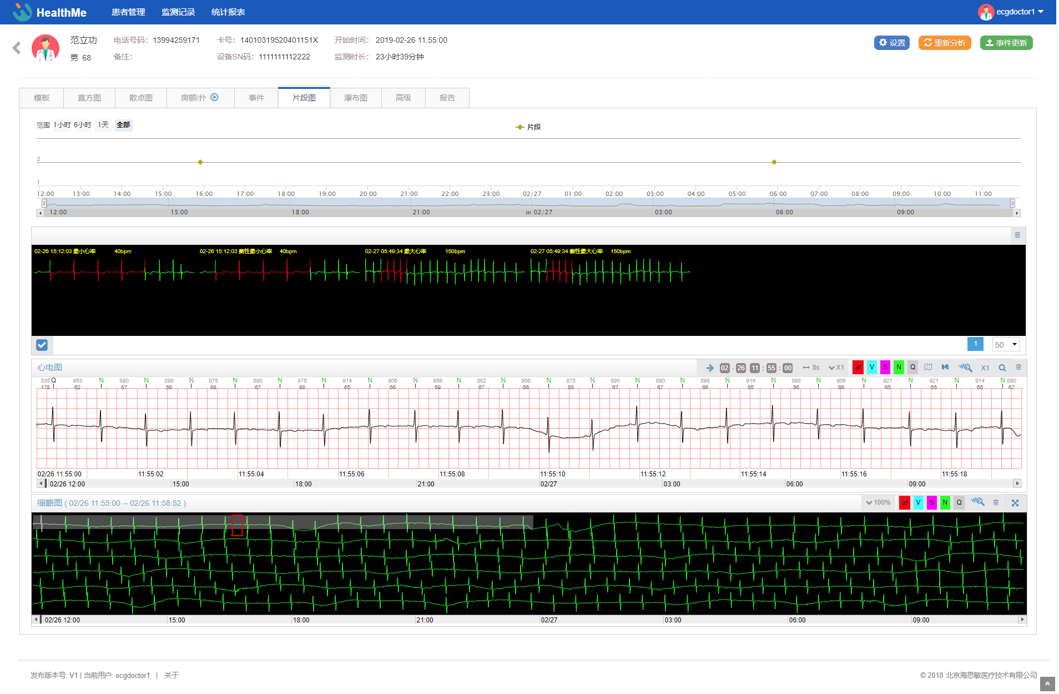The height and width of the screenshot is (694, 1059).
Task: Click the jump-to-time arrow icon
Action: (x=710, y=368)
